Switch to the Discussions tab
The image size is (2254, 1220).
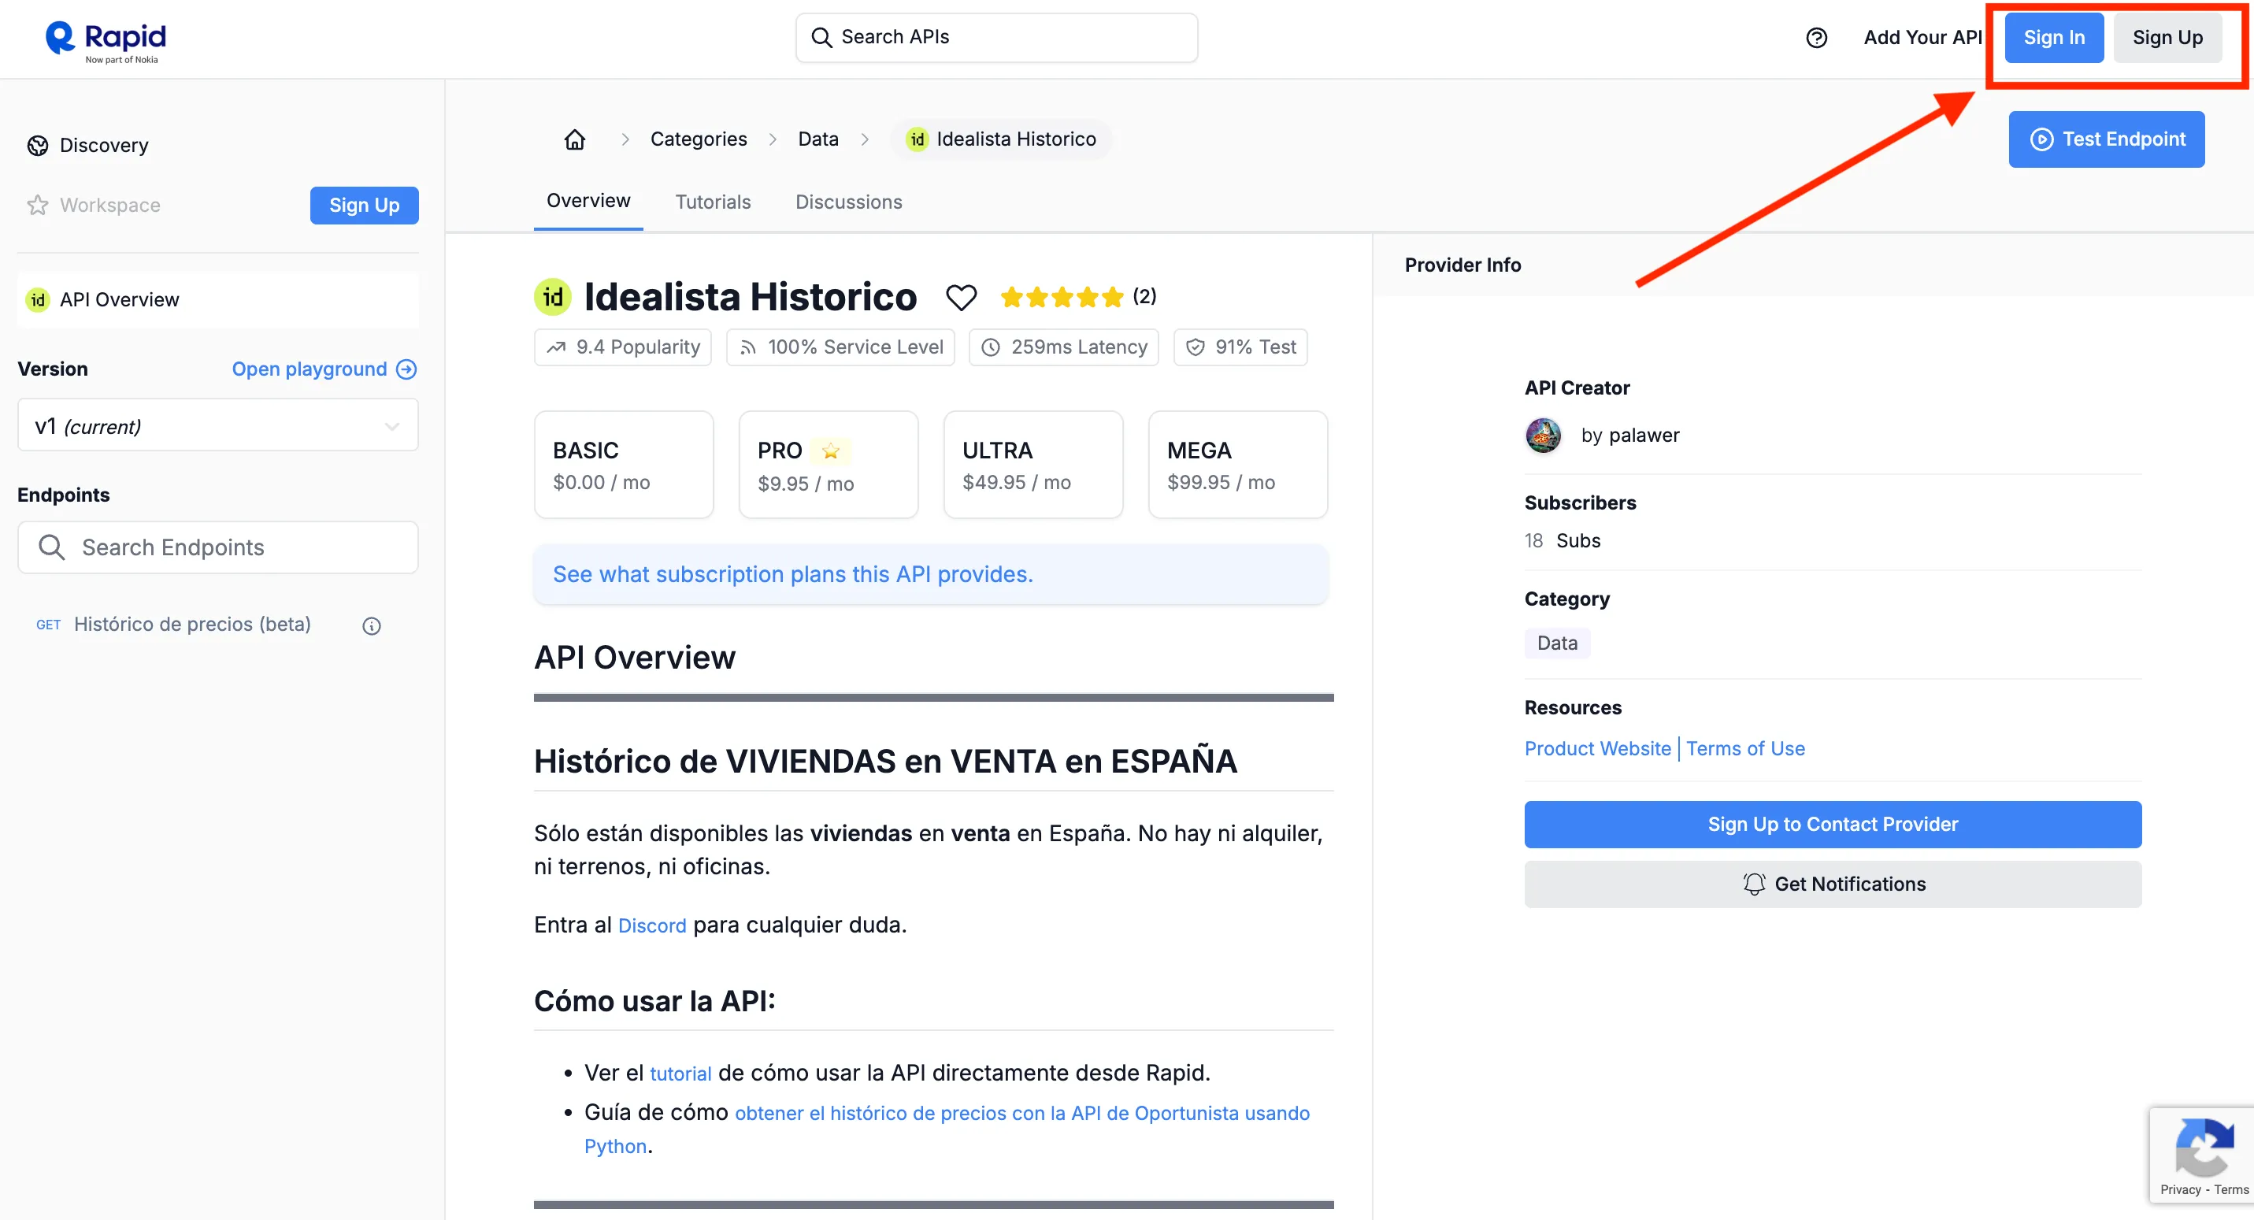click(x=848, y=202)
